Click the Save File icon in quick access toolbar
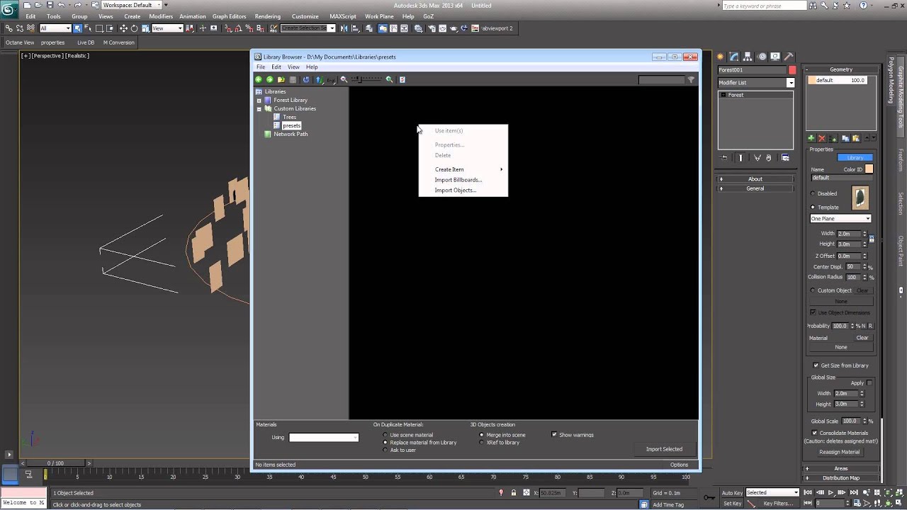 click(x=50, y=5)
